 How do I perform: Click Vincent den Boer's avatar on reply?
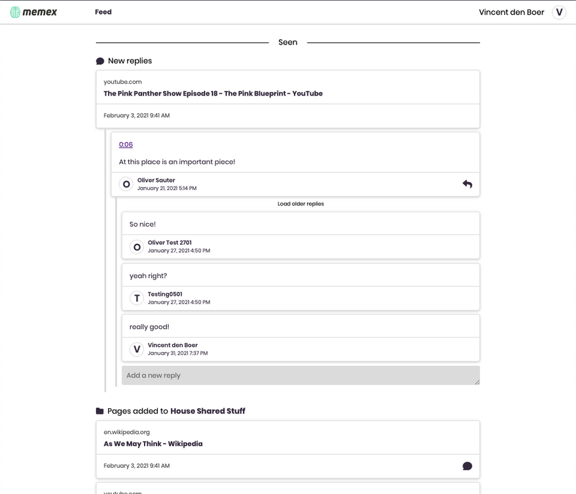137,349
